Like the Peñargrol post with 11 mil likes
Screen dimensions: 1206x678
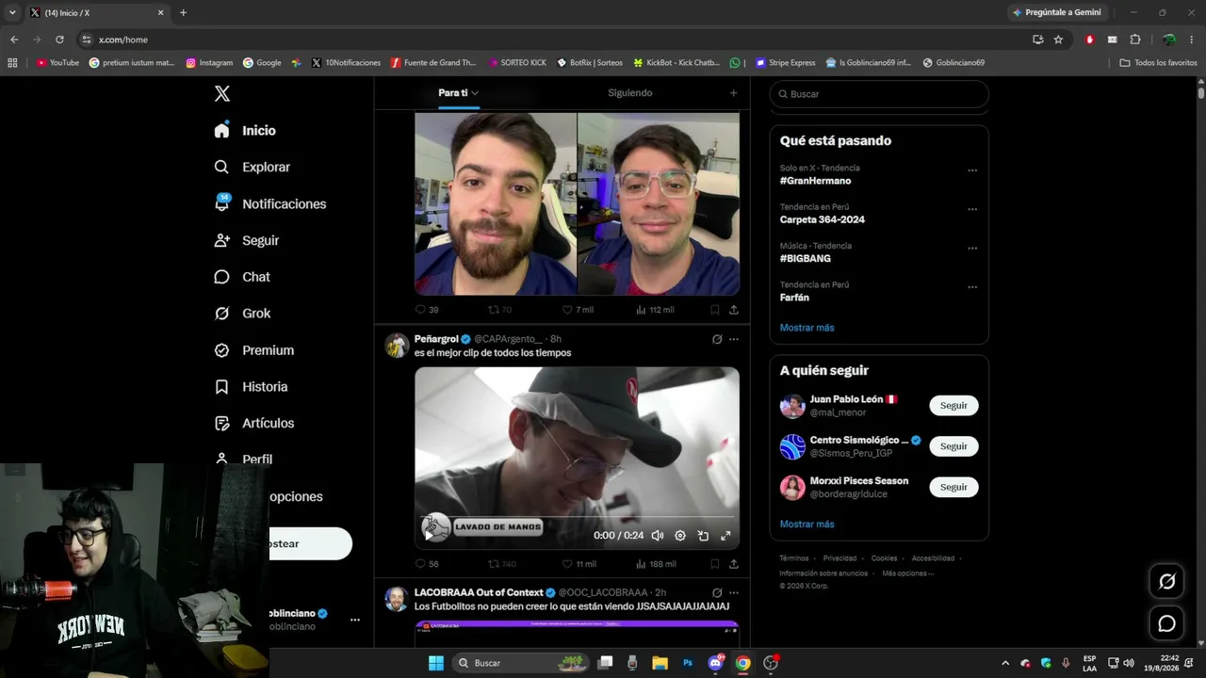[x=579, y=564]
